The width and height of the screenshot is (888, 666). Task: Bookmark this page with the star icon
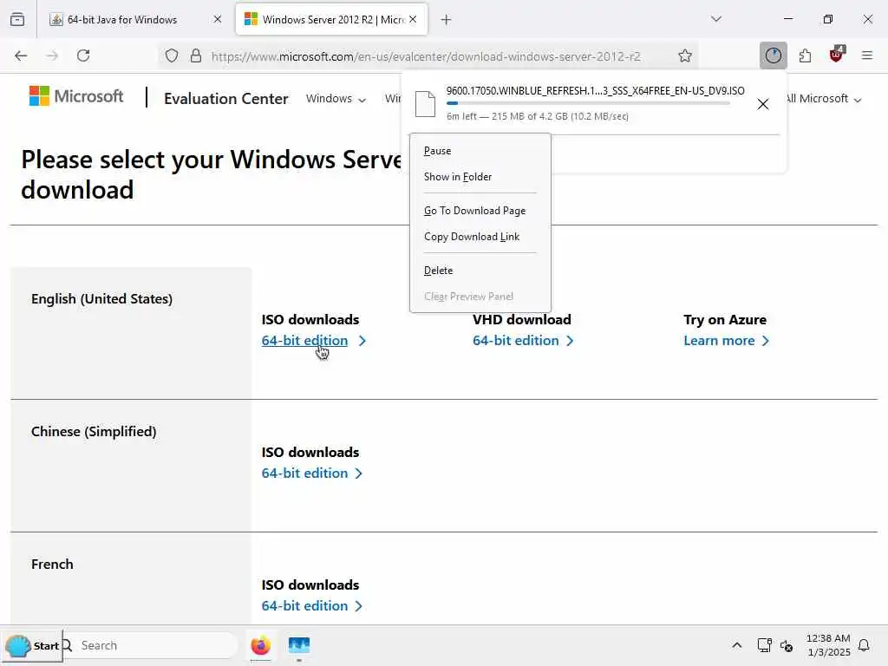coord(685,55)
